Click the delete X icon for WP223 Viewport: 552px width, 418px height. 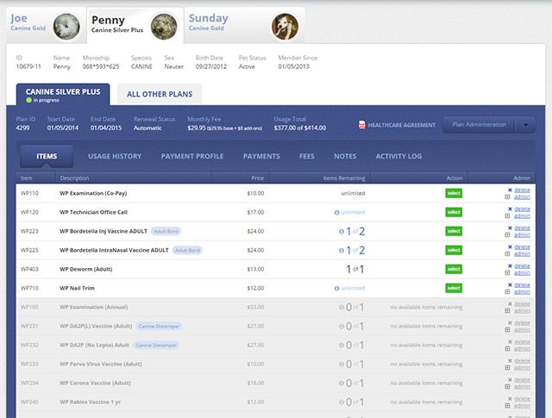(x=510, y=228)
